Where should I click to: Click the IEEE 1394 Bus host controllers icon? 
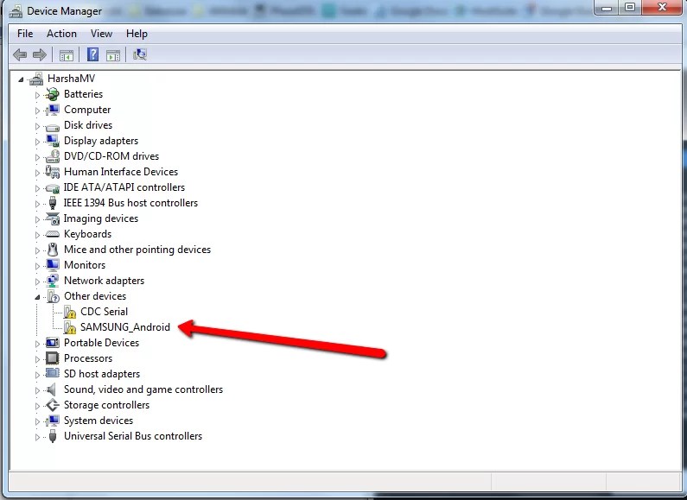coord(53,203)
